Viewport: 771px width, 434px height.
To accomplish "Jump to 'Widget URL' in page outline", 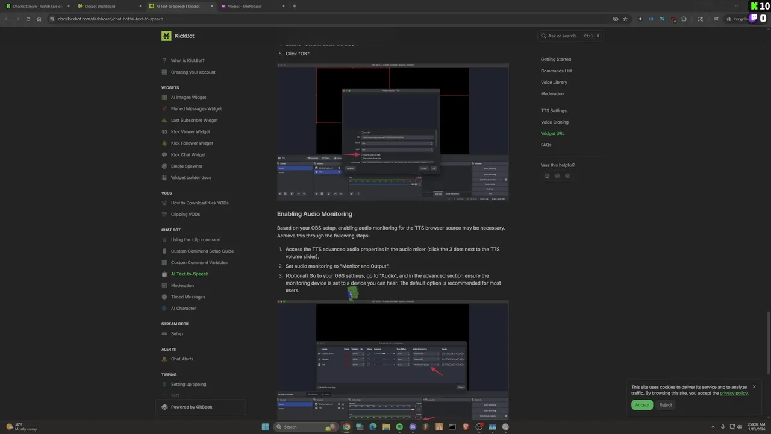I will pos(552,134).
